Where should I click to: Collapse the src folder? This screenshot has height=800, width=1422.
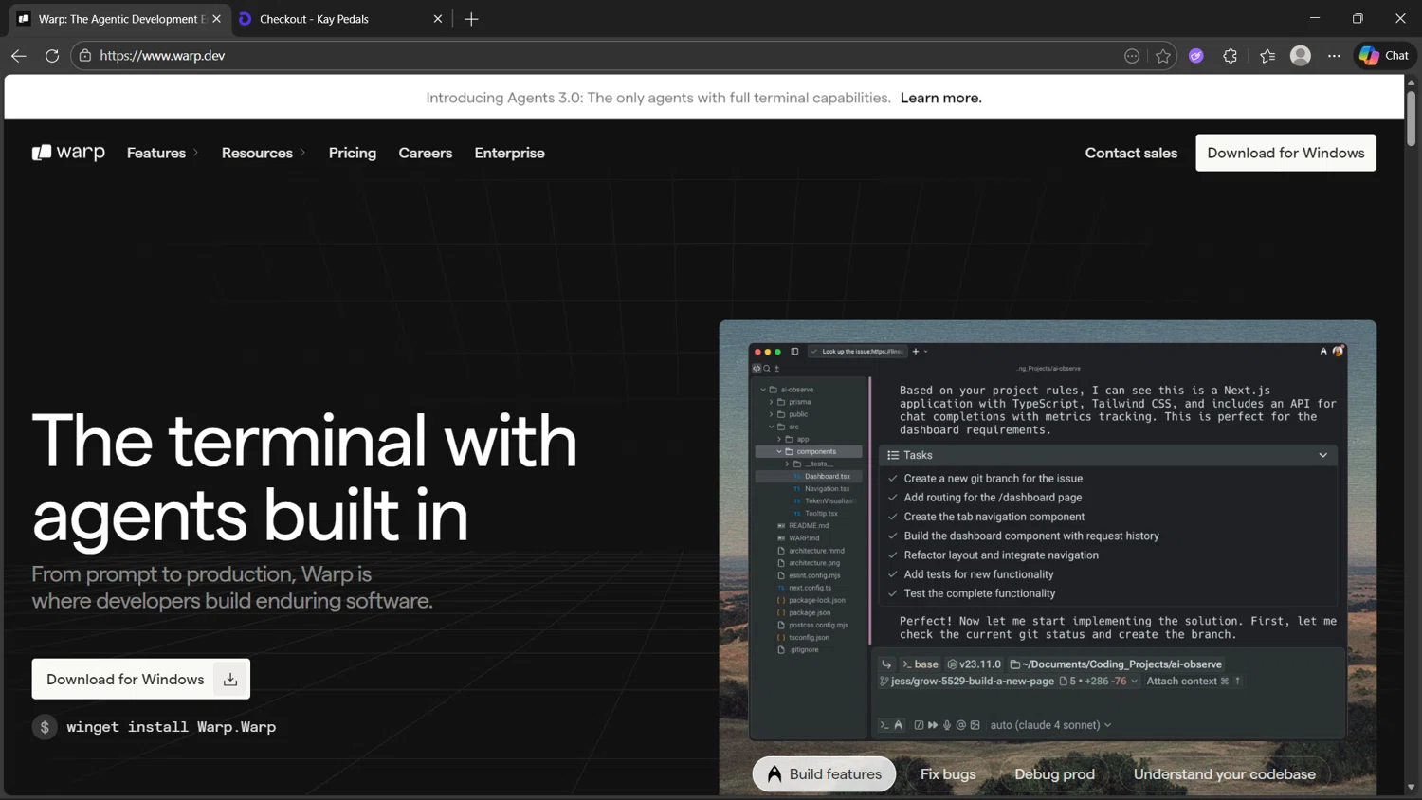point(771,427)
